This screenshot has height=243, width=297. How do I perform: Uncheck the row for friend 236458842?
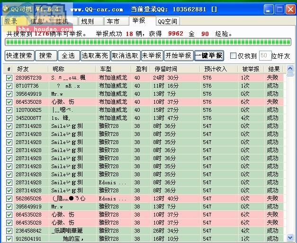click(x=9, y=231)
